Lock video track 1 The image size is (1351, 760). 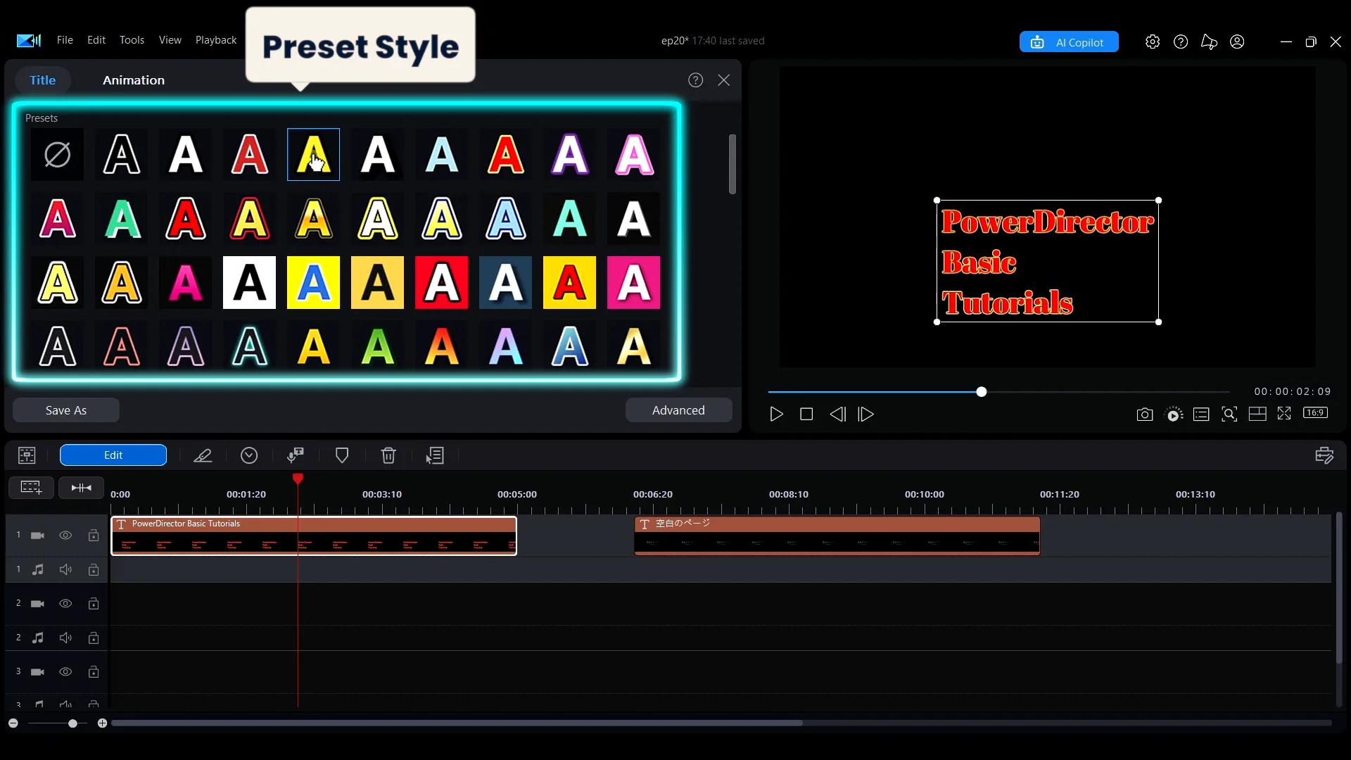94,536
